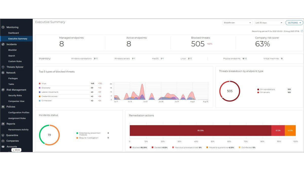Screen dimensions: 304x171
Task: Click the Virus legend red swatch
Action: tap(40, 83)
